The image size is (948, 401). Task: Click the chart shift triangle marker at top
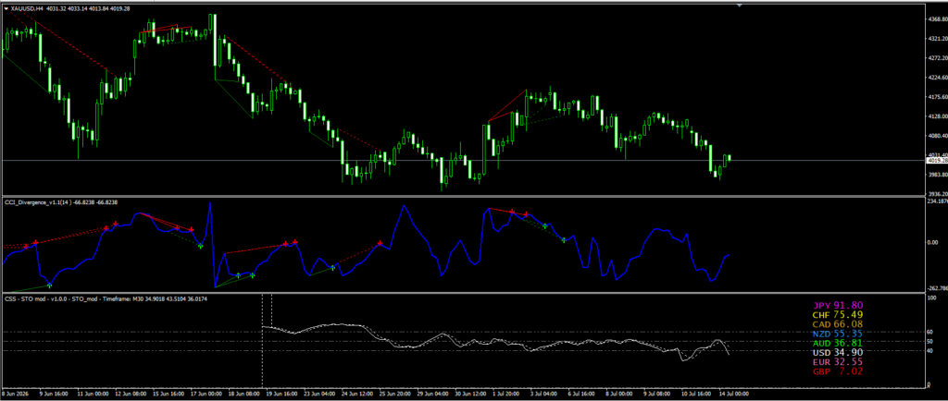[739, 6]
